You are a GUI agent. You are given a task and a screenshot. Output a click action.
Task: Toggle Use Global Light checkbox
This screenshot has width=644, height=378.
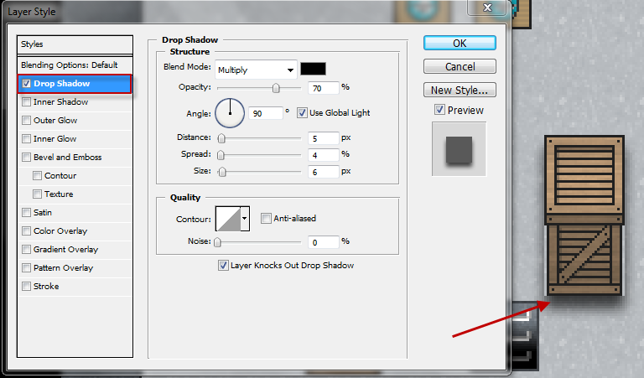[x=302, y=113]
